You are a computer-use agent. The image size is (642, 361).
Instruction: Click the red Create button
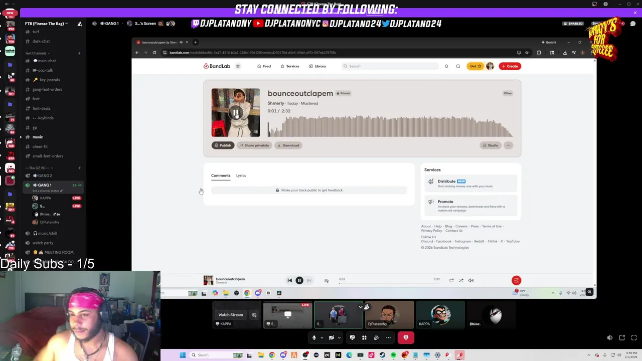510,66
